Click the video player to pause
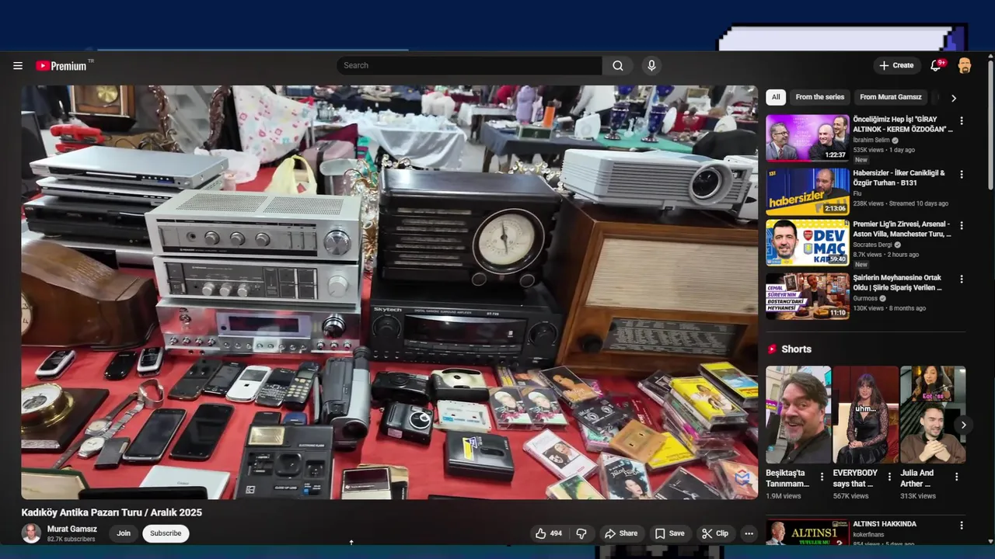The image size is (995, 559). [389, 292]
